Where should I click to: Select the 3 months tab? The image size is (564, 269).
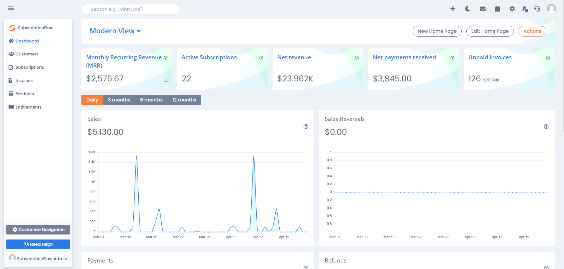point(119,100)
